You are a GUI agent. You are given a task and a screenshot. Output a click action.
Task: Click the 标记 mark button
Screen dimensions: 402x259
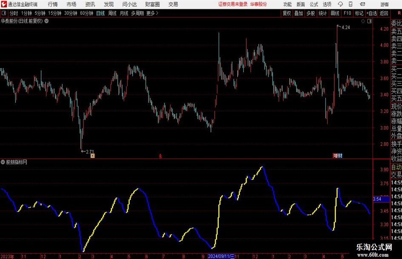pyautogui.click(x=359, y=13)
